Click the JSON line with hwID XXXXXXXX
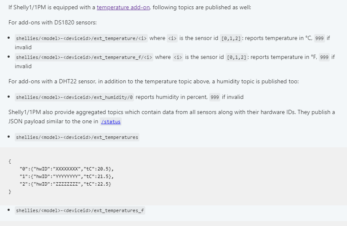Viewport: 347px width, 226px height. pyautogui.click(x=67, y=168)
